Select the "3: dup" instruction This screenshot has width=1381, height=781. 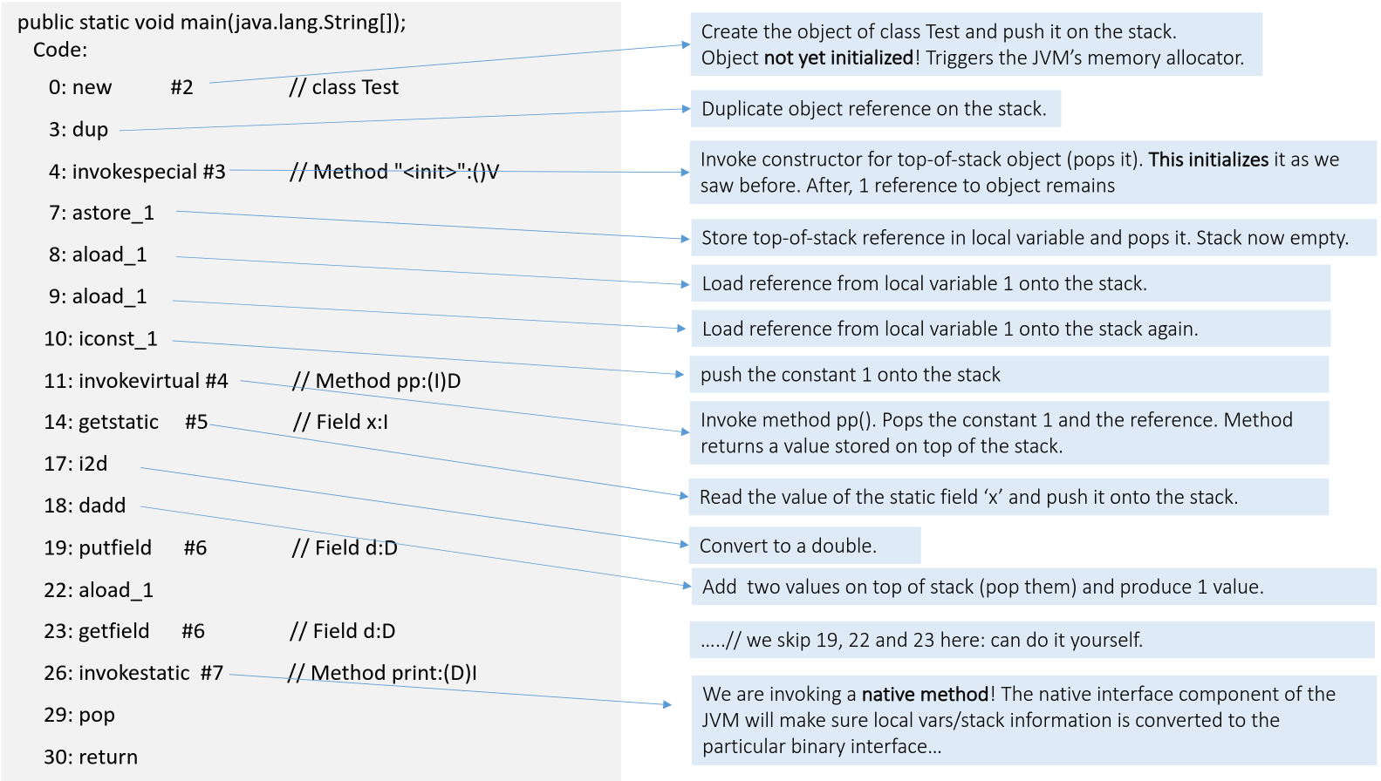pos(79,130)
